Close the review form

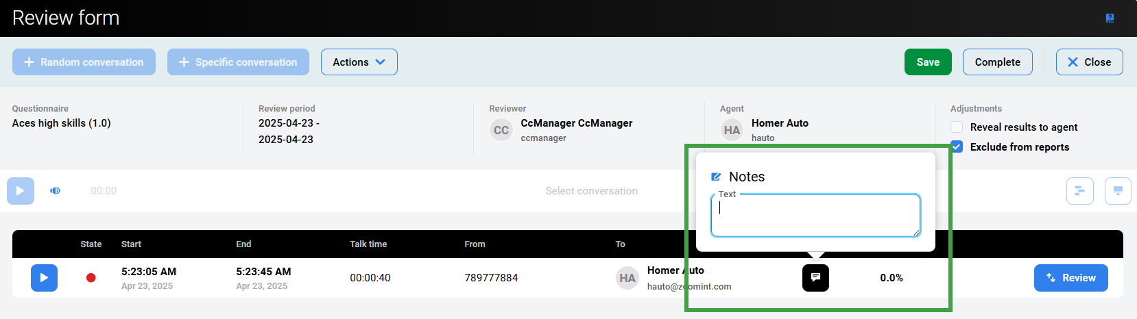[1089, 62]
